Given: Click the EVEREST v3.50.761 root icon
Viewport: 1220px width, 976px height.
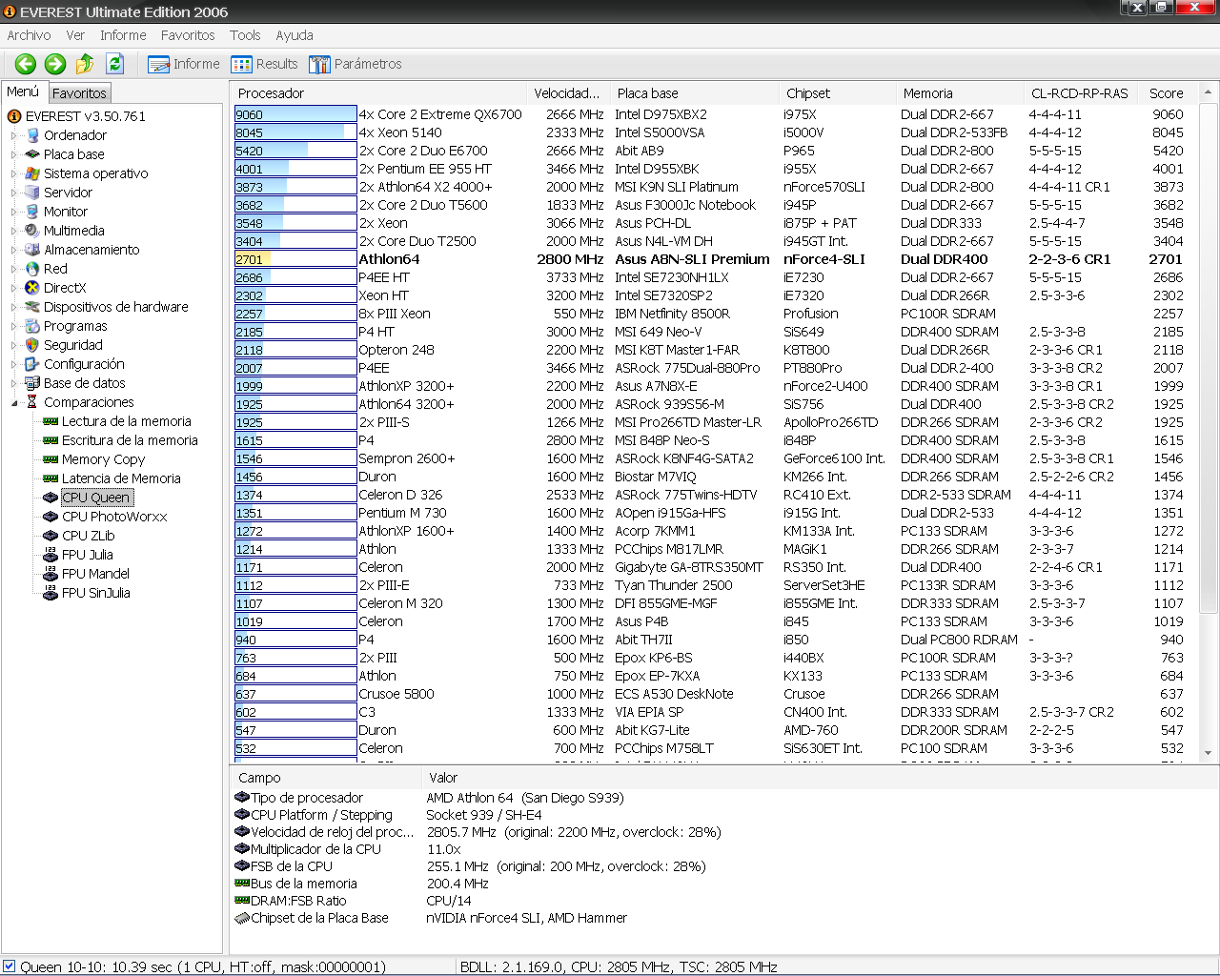Looking at the screenshot, I should [14, 116].
